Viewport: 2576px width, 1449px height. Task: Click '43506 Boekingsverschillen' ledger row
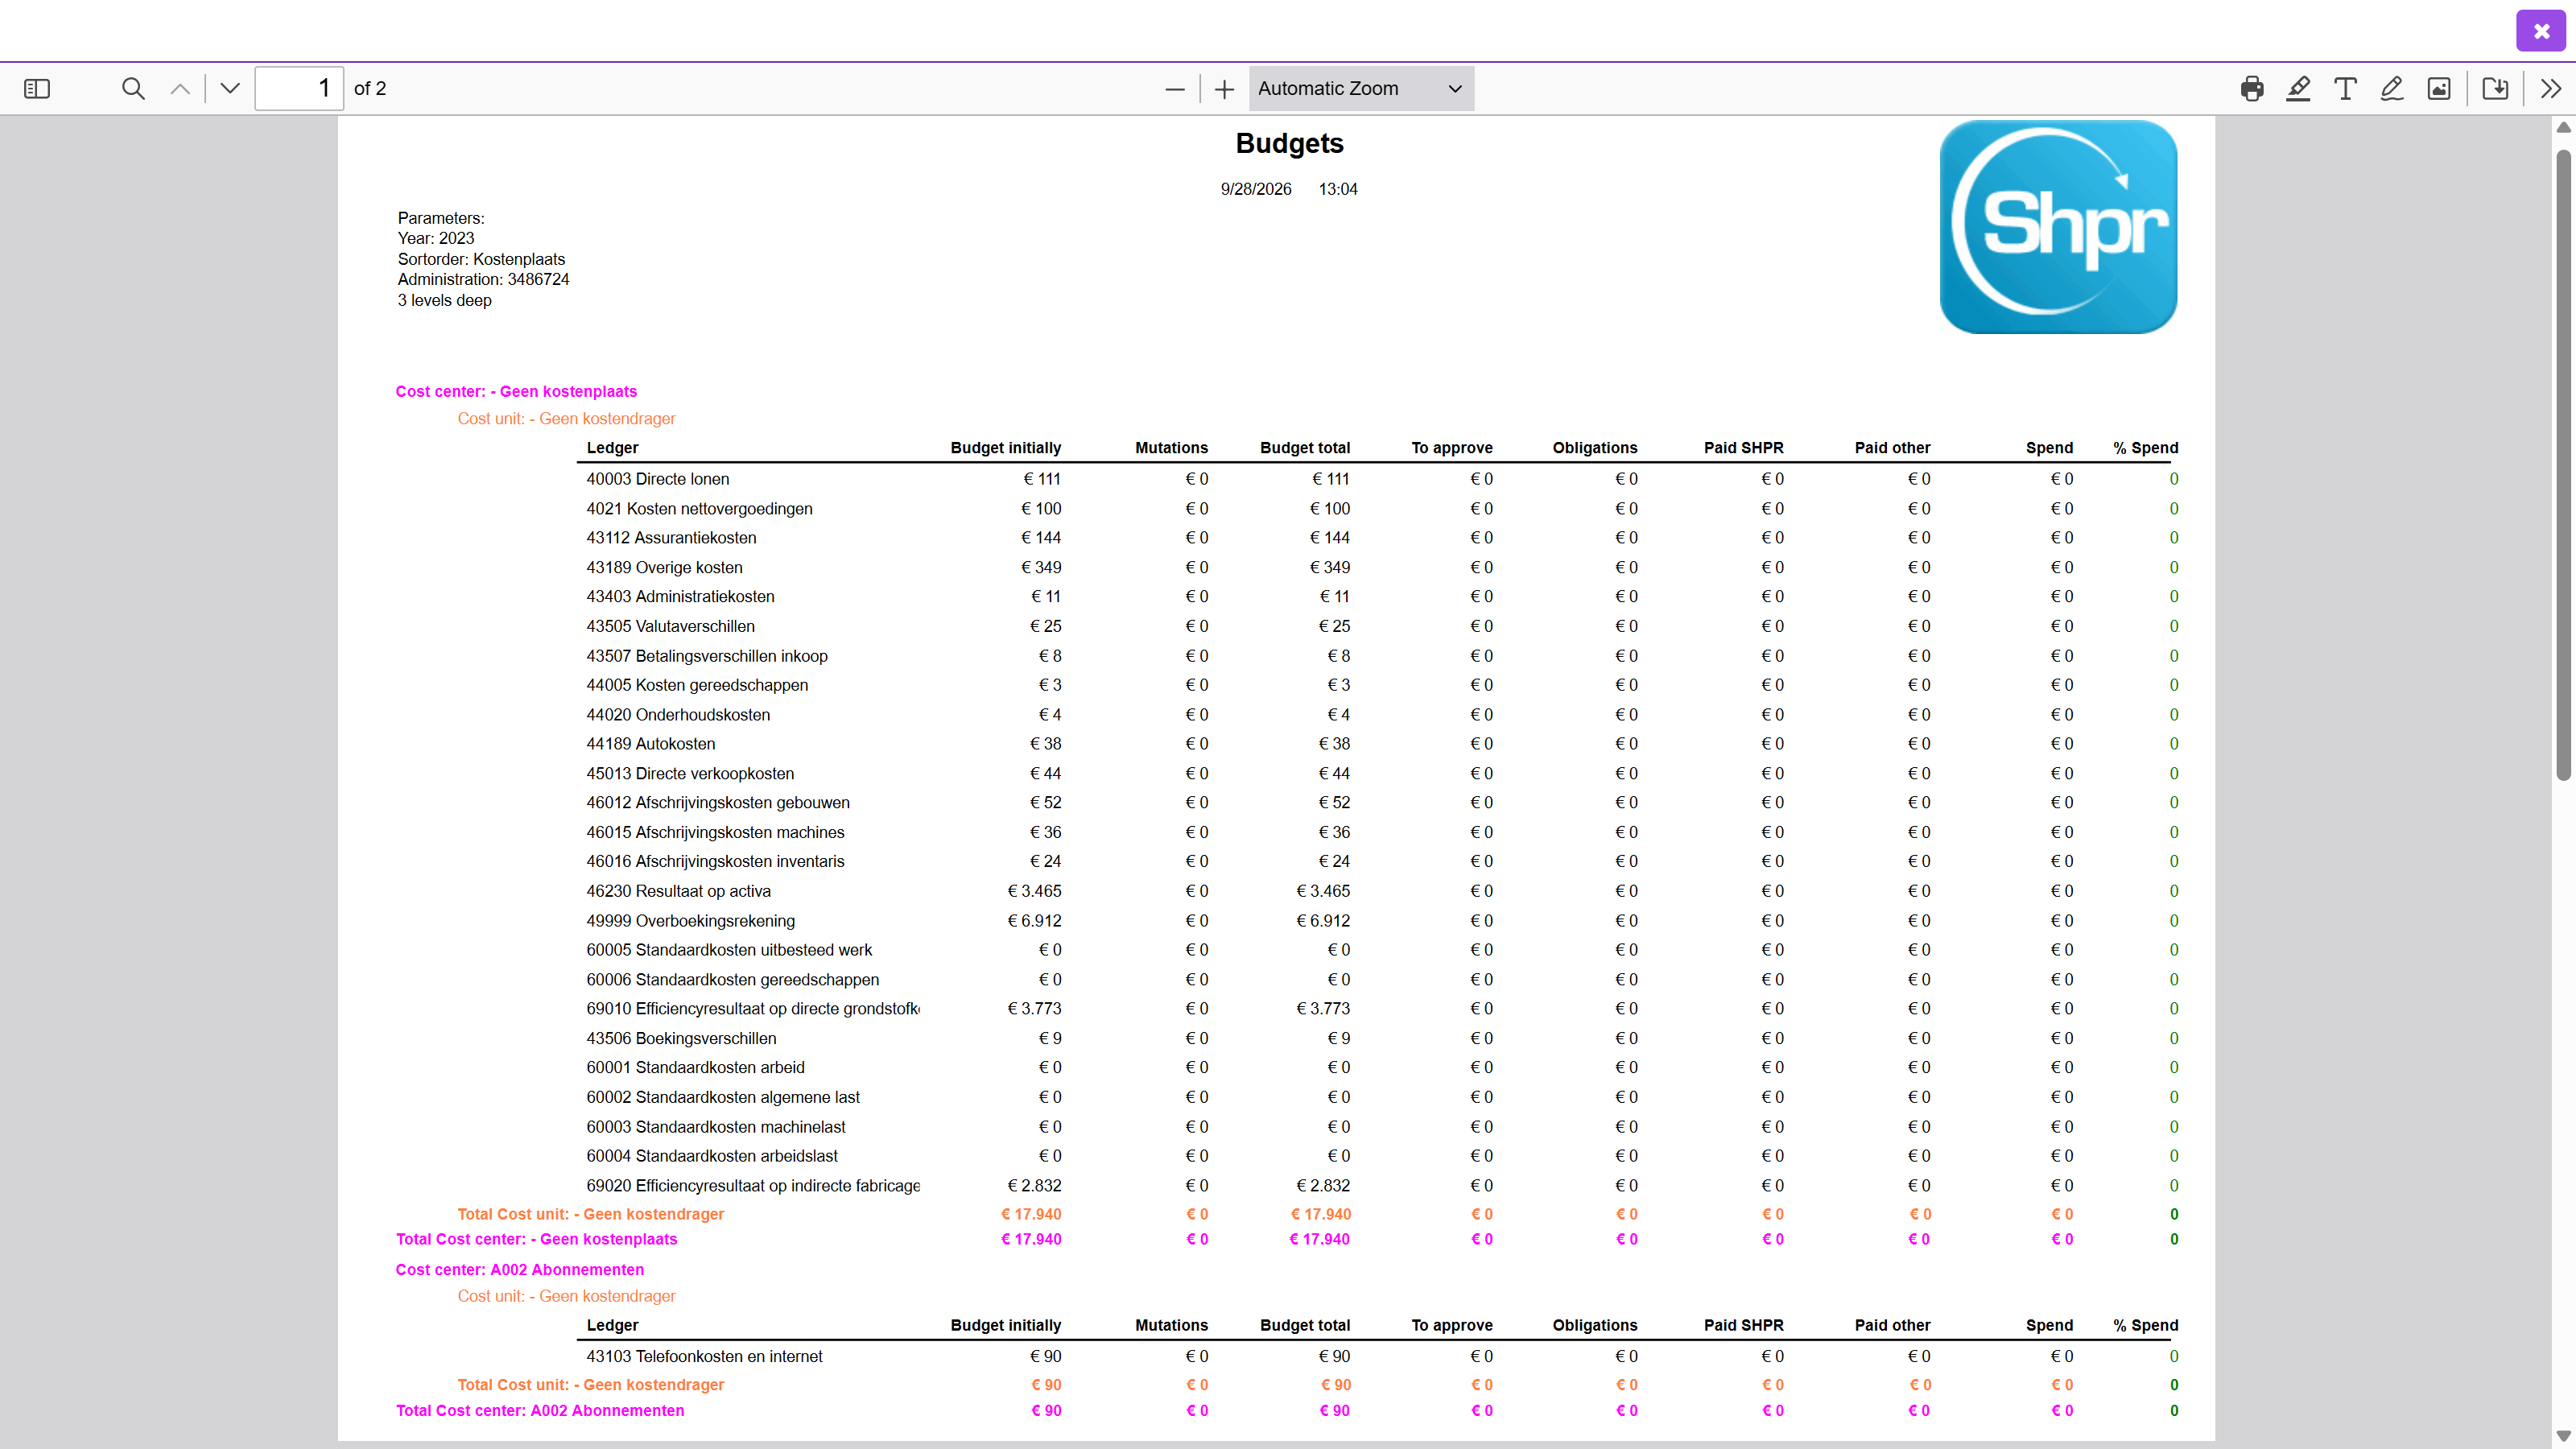pos(1381,1038)
